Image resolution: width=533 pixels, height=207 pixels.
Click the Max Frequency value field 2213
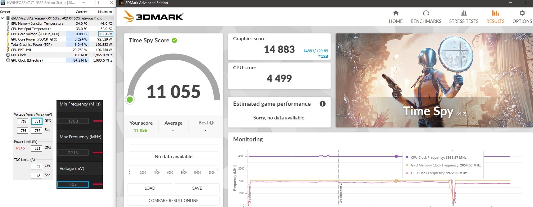click(x=73, y=153)
